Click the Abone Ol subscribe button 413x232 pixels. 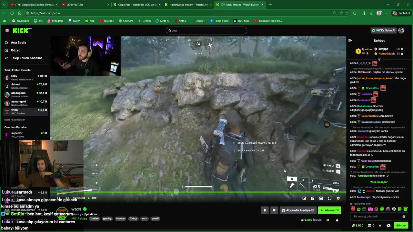(x=329, y=210)
